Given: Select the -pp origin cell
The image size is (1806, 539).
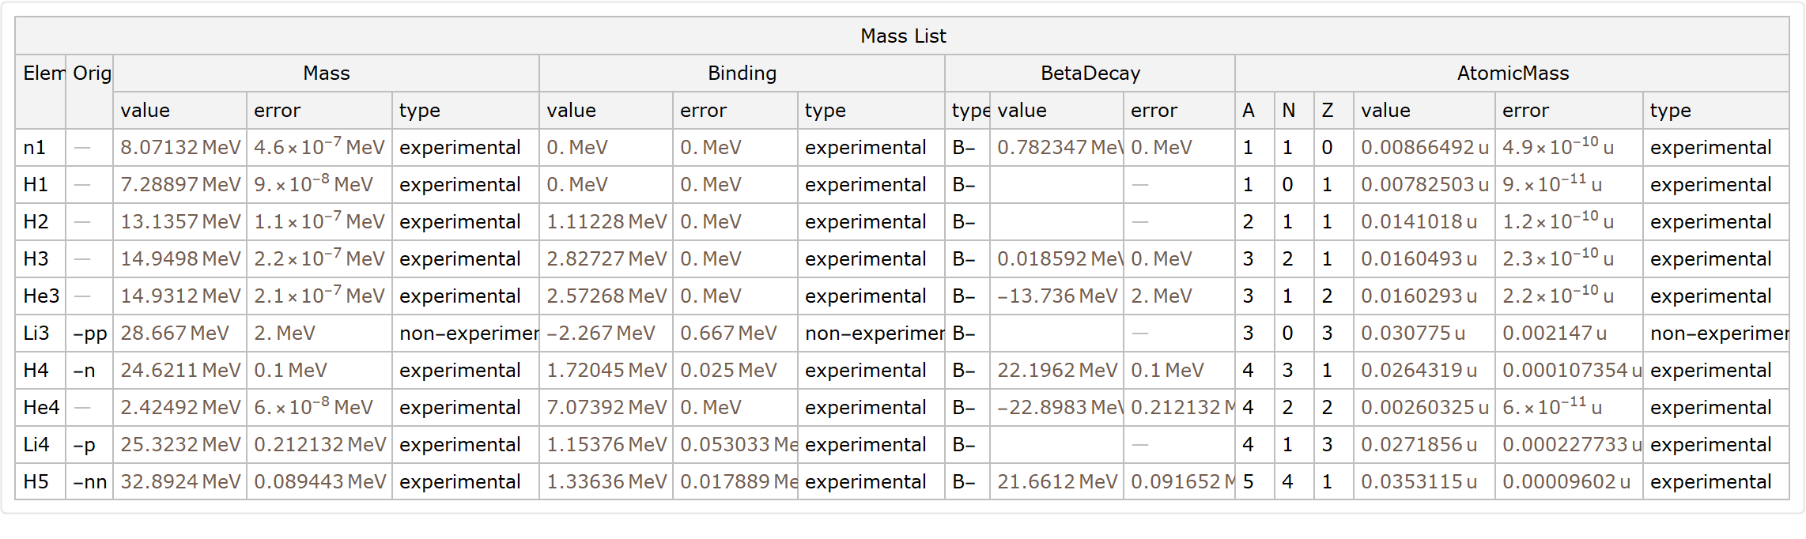Looking at the screenshot, I should pos(89,334).
